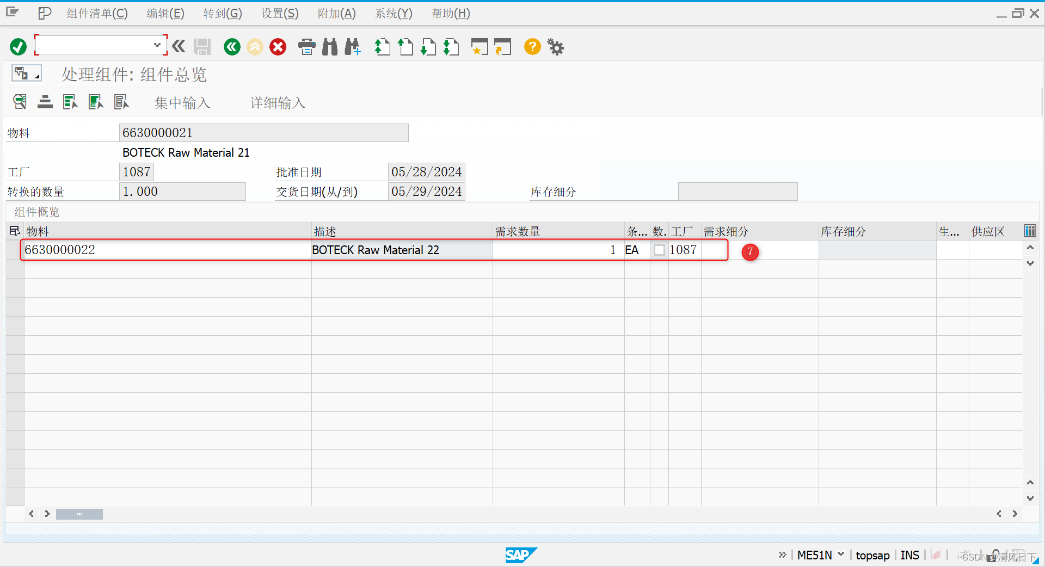This screenshot has width=1045, height=567.
Task: Click the 集中输入 button
Action: tap(182, 102)
